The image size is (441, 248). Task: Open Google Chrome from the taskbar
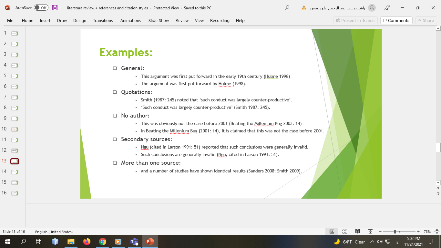click(x=103, y=241)
